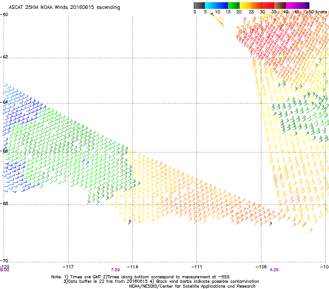
Task: Click the -60 latitude axis label
Action: point(4,15)
